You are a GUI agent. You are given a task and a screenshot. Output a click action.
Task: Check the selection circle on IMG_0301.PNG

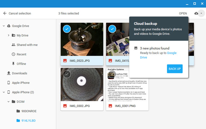(x=112, y=74)
